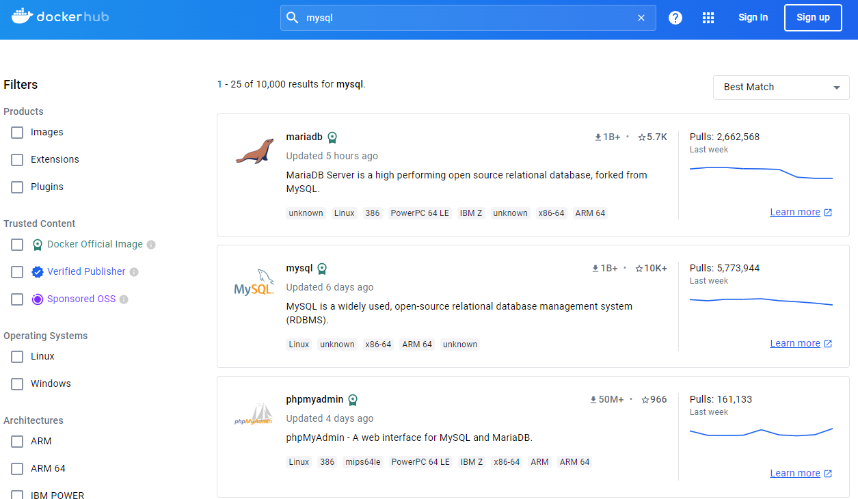Open the mariadb repository title

pos(304,137)
